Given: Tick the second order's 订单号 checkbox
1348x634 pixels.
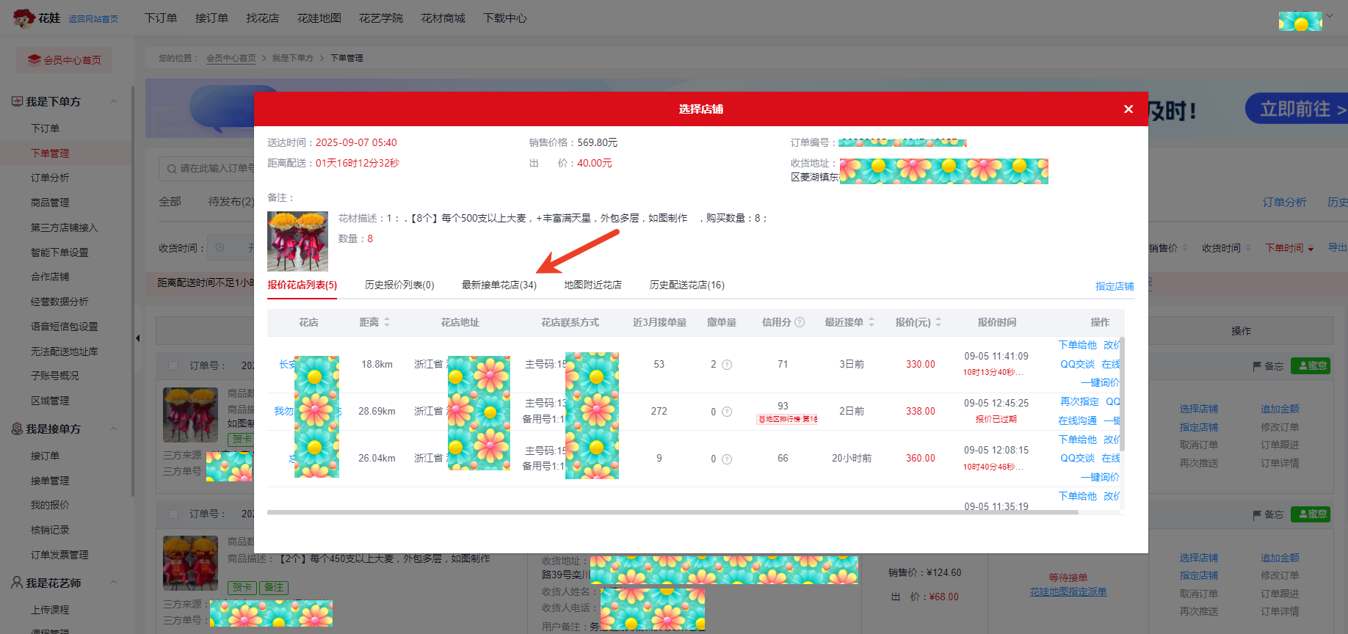Looking at the screenshot, I should [x=173, y=514].
